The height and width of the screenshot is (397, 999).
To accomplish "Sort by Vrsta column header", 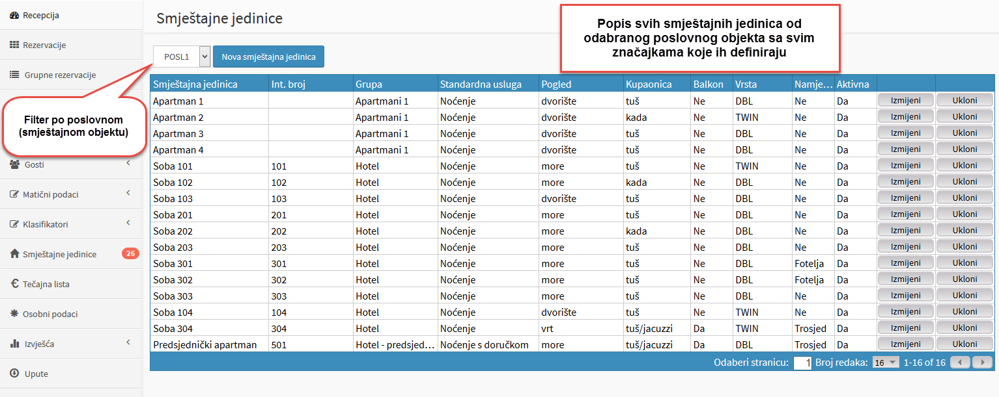I will click(763, 84).
